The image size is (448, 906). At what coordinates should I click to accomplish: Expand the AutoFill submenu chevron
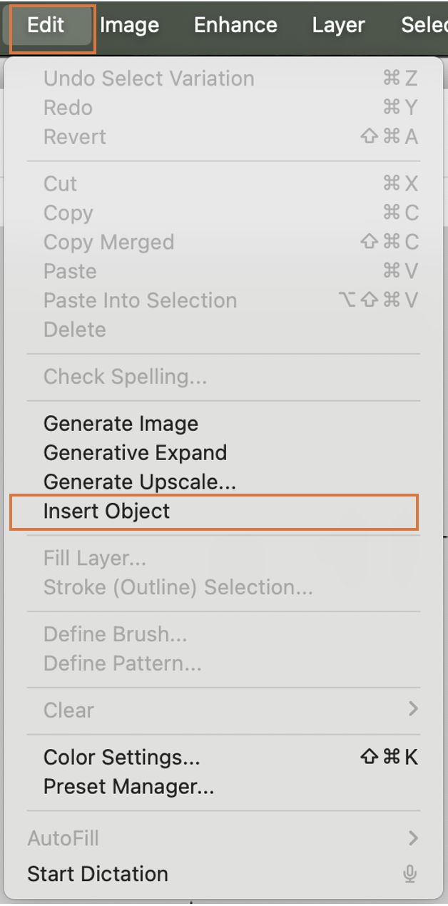coord(412,838)
